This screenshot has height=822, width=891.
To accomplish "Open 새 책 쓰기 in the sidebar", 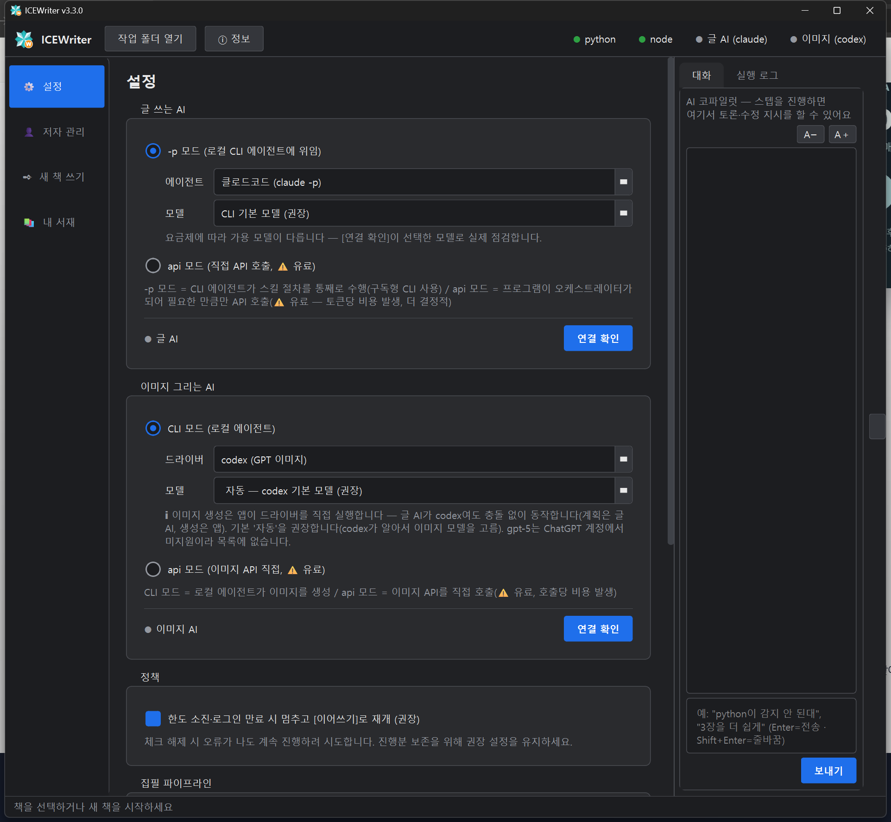I will 57,177.
